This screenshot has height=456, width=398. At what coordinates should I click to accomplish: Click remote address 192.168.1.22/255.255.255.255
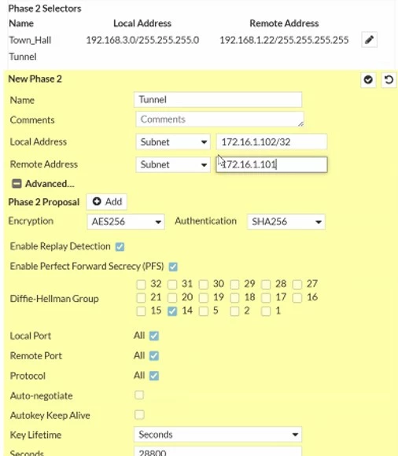284,40
